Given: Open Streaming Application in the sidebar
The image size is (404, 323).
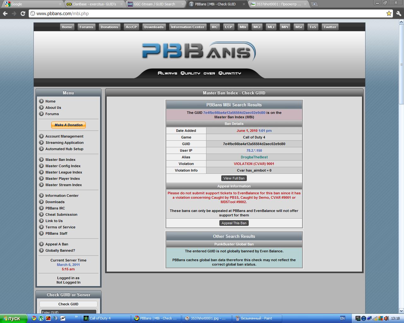Looking at the screenshot, I should pyautogui.click(x=64, y=143).
